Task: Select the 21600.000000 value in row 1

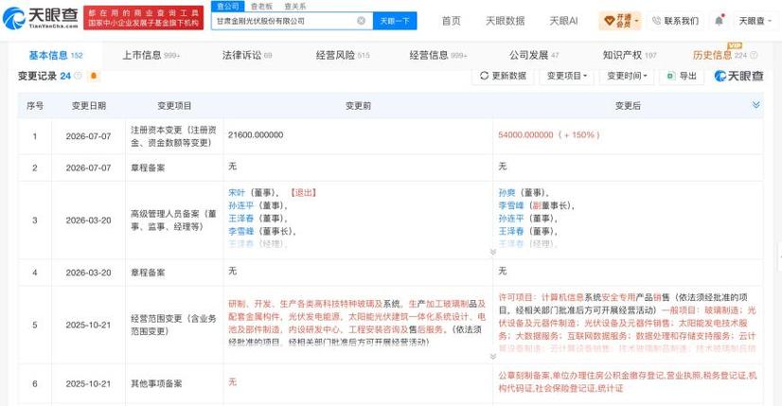Action: click(x=256, y=134)
